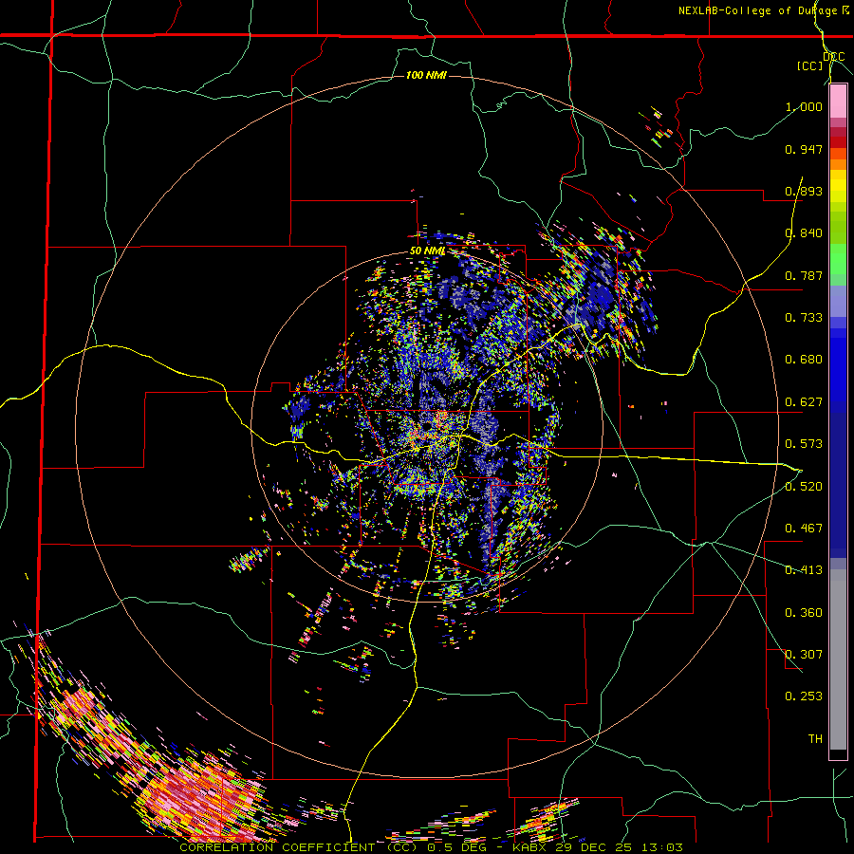Click the 0.787 legend value
Image resolution: width=854 pixels, height=854 pixels.
(804, 275)
